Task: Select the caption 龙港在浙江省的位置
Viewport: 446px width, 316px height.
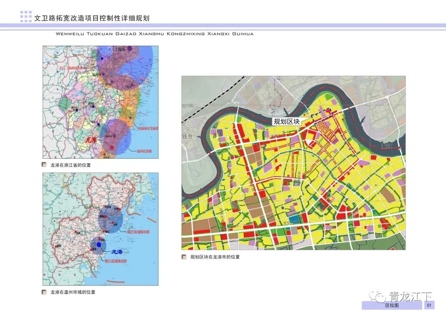Action: point(71,165)
